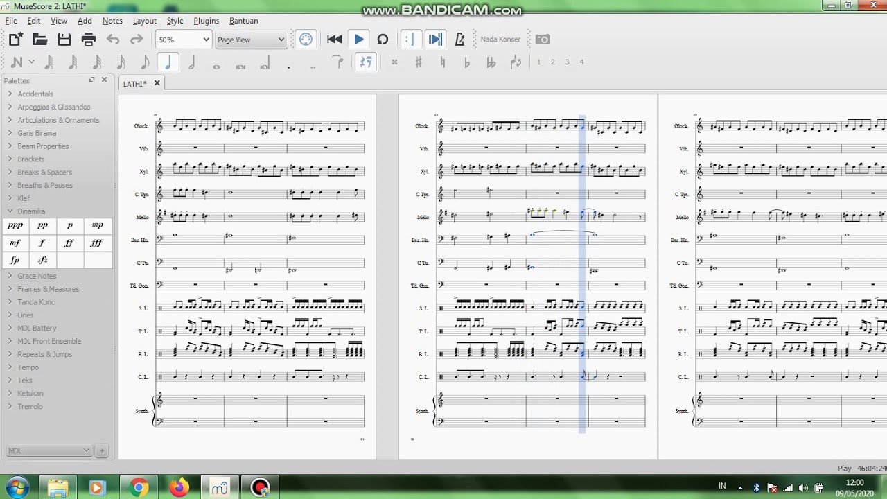887x499 pixels.
Task: Toggle MIDI input
Action: [x=306, y=40]
